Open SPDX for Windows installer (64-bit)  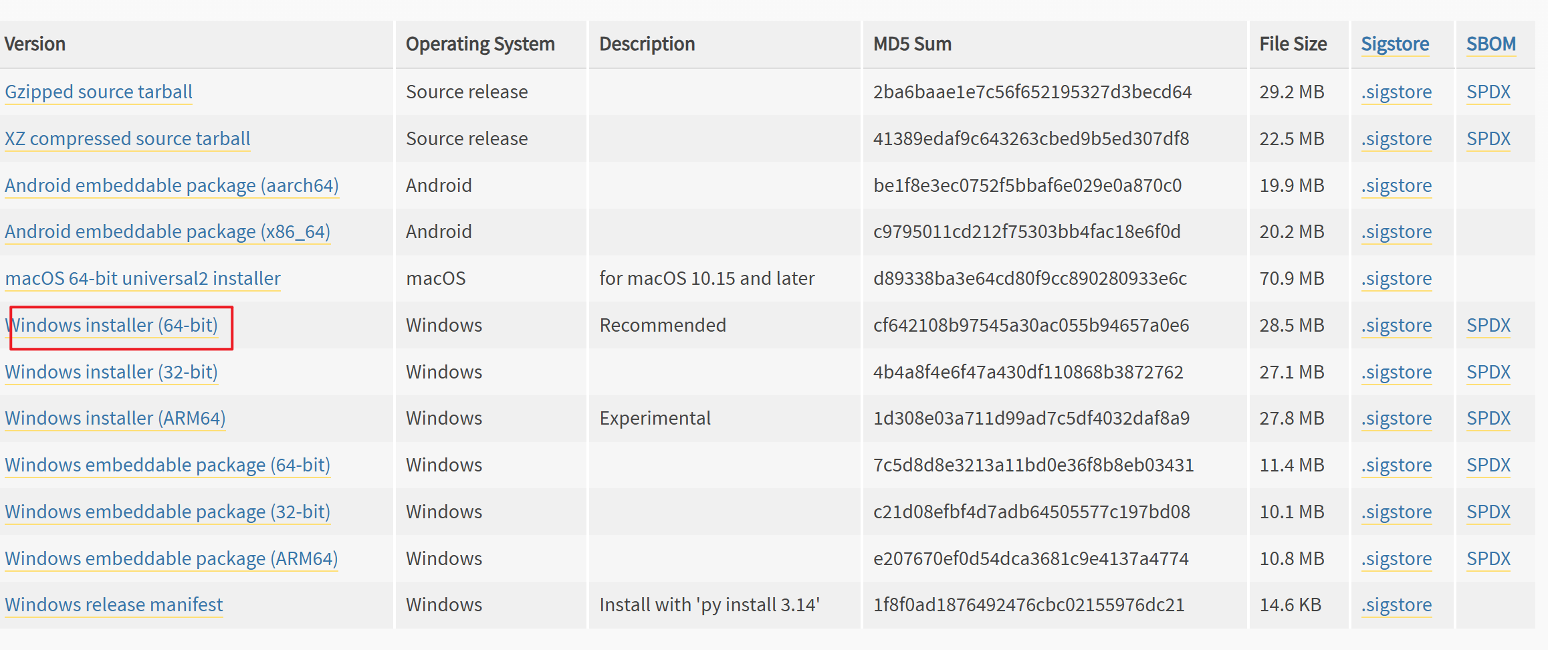click(x=1488, y=325)
